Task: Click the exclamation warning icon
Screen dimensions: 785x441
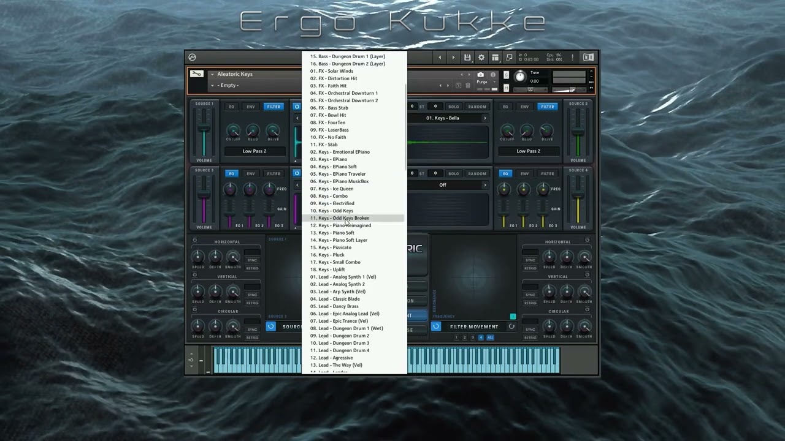Action: pos(573,58)
